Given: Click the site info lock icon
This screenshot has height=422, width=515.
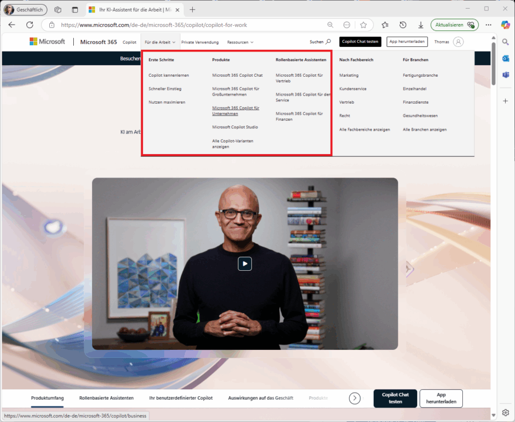Looking at the screenshot, I should tap(51, 25).
